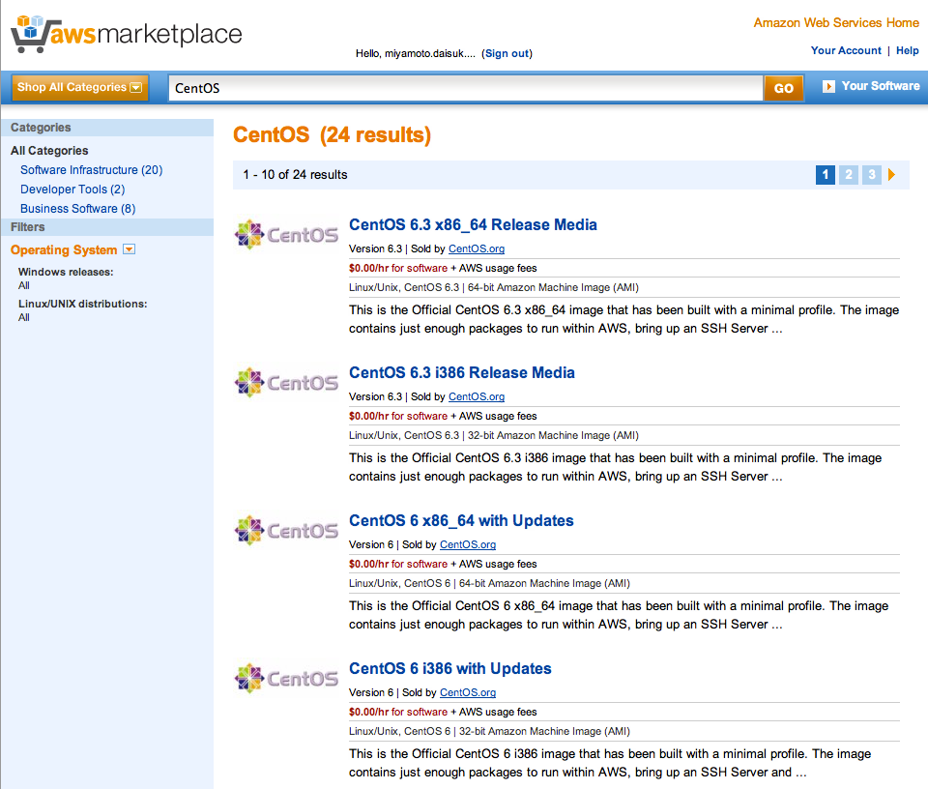Open the CentOS.org seller page
928x789 pixels.
tap(476, 248)
